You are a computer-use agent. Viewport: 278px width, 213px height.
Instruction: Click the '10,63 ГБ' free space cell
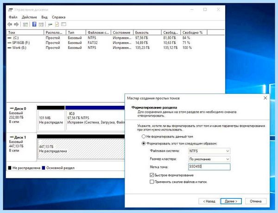[170, 43]
